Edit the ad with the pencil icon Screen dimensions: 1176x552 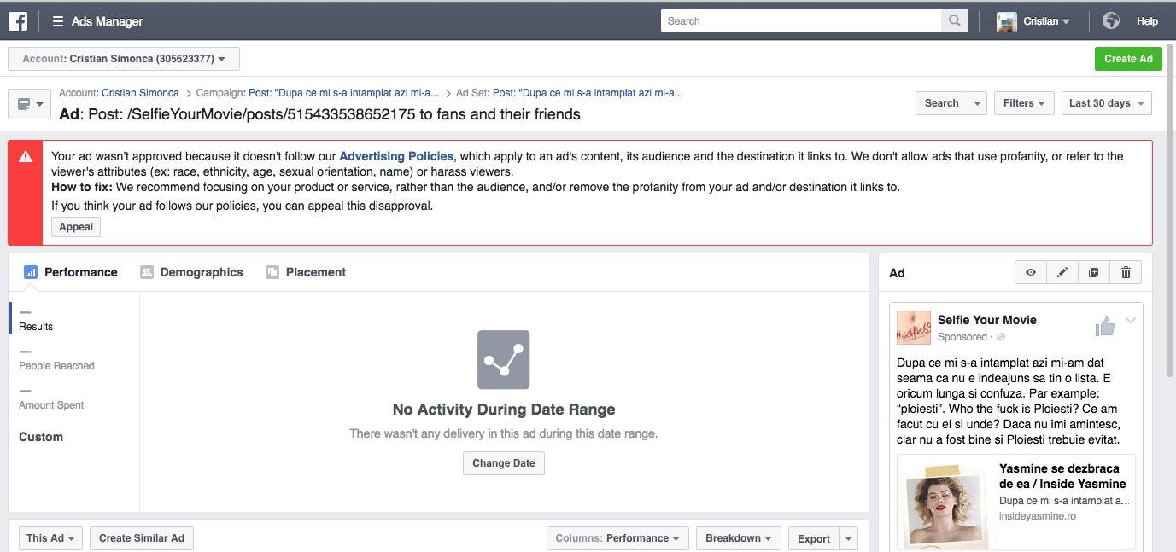coord(1062,272)
